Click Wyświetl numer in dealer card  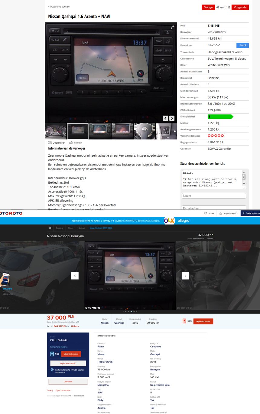(x=71, y=354)
